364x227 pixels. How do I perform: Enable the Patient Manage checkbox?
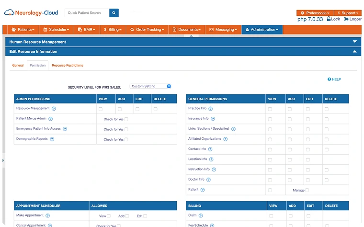307,190
